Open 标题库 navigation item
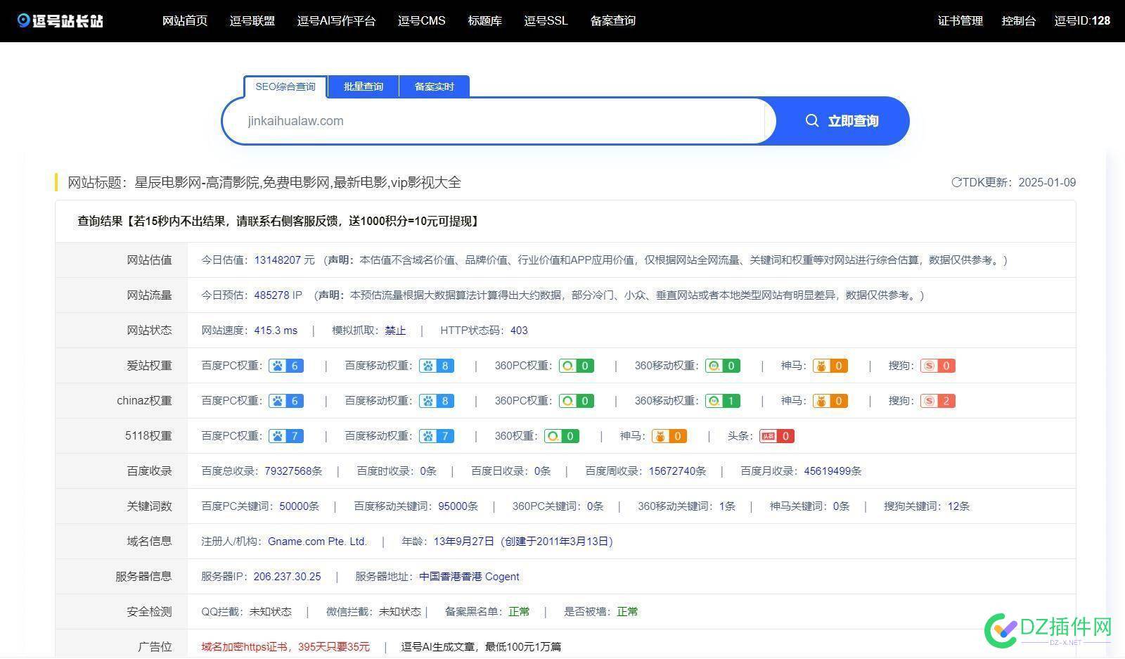The image size is (1125, 659). 485,21
